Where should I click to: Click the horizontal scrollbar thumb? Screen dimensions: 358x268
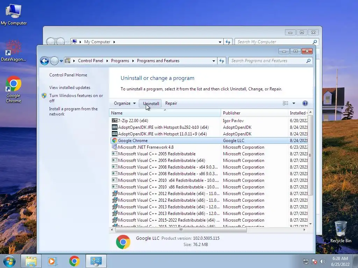click(x=181, y=230)
